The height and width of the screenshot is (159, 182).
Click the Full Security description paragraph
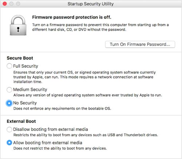pos(84,77)
